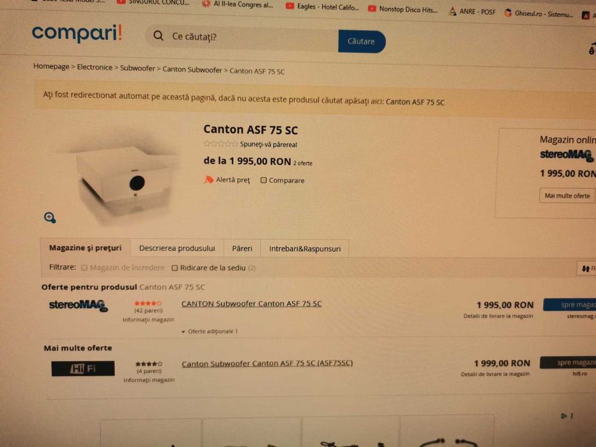Click the search magnifier icon
The width and height of the screenshot is (596, 447).
pos(158,36)
